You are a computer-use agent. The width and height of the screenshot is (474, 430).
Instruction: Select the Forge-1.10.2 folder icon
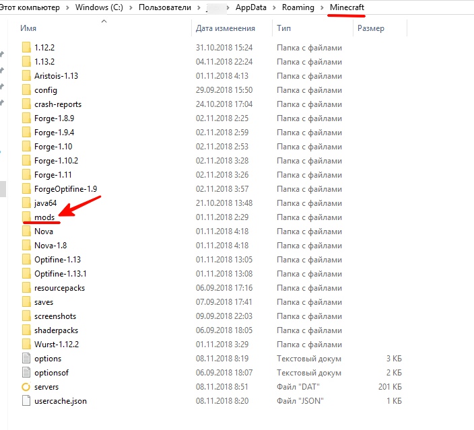point(26,160)
